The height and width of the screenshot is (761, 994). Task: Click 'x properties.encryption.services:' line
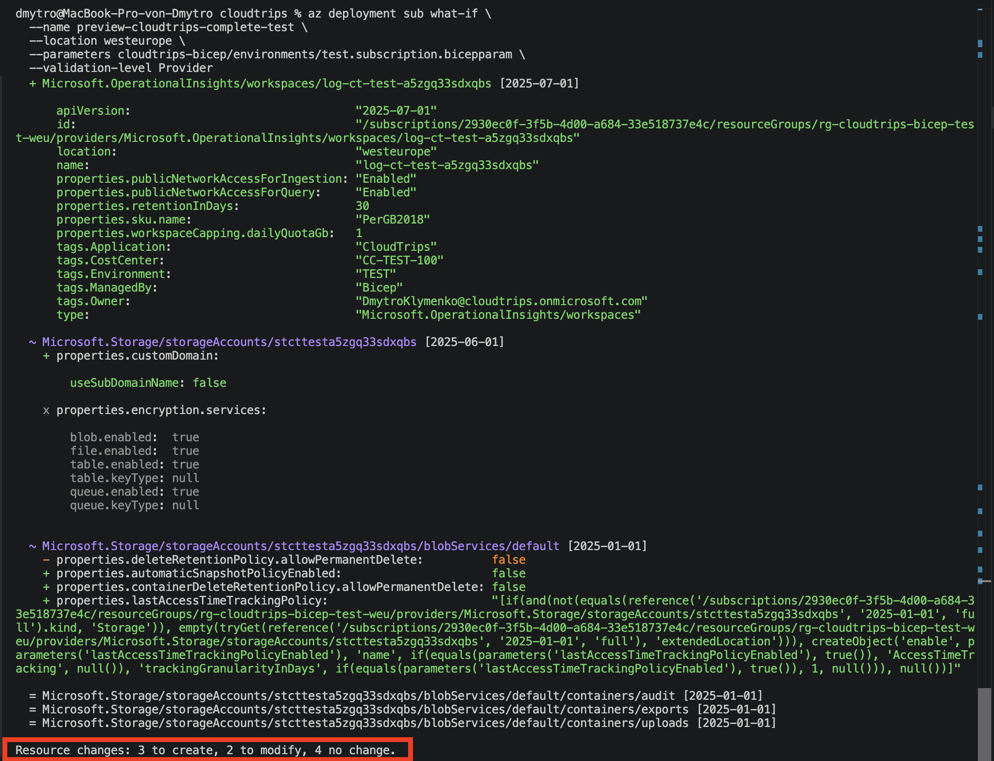pyautogui.click(x=154, y=410)
